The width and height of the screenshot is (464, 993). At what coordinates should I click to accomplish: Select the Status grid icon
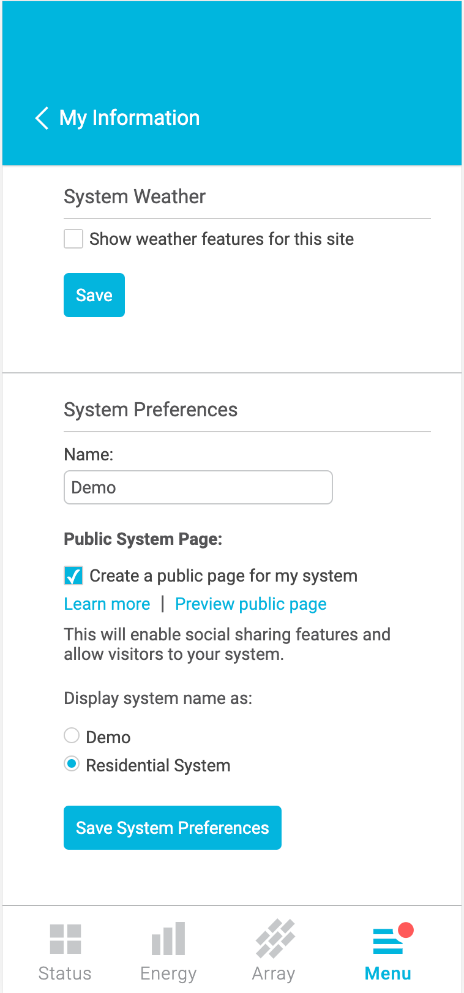[x=65, y=938]
